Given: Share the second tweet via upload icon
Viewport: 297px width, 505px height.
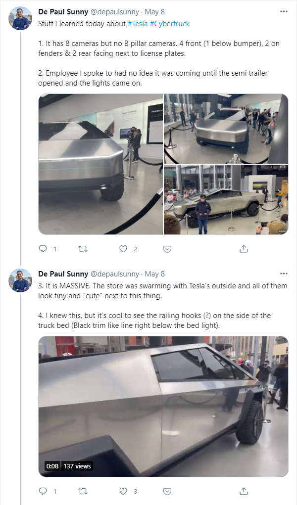Looking at the screenshot, I should point(244,491).
